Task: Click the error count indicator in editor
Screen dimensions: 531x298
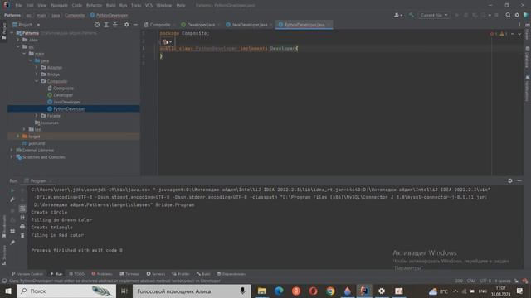Action: click(x=494, y=34)
